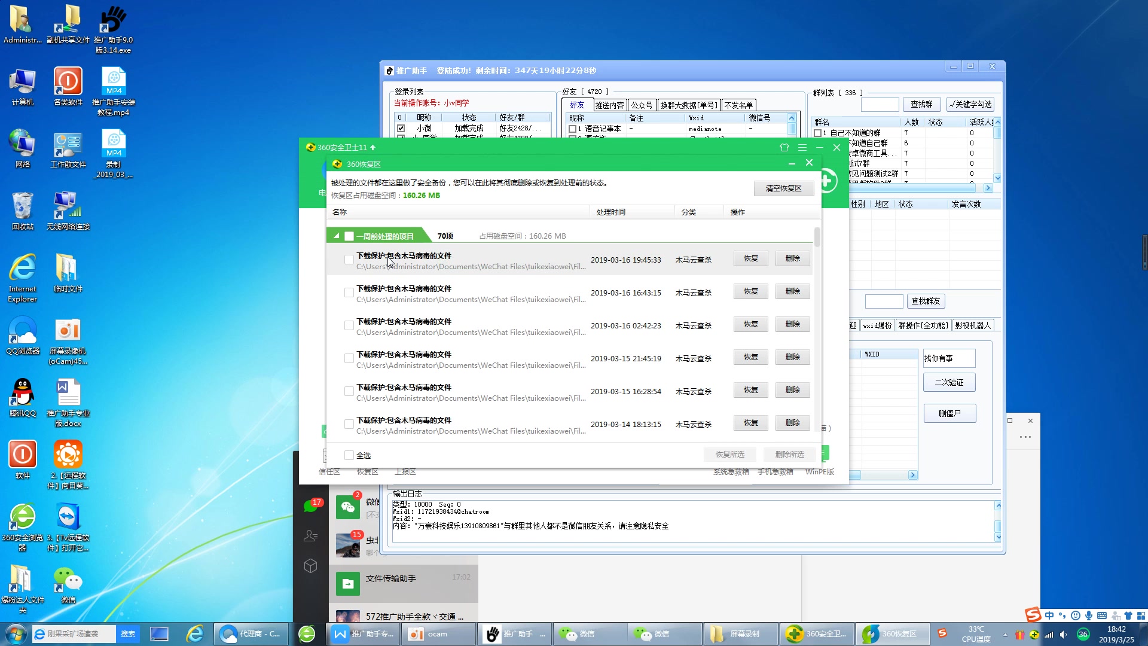Check the file processed at 2019-03-16 16:43:15
Screen dimensions: 1148x646
click(349, 292)
